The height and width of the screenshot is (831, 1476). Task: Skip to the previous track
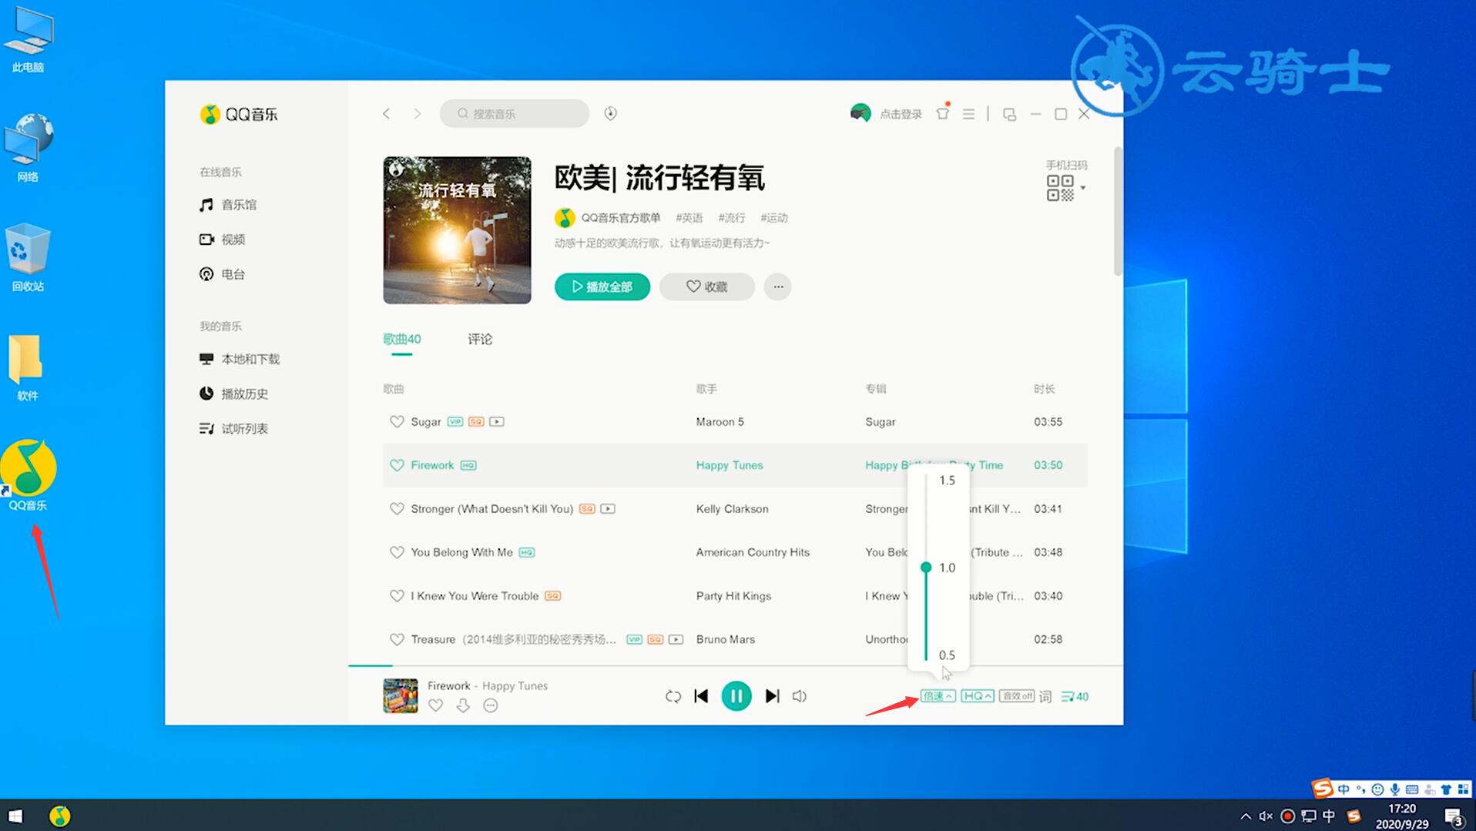pyautogui.click(x=701, y=696)
